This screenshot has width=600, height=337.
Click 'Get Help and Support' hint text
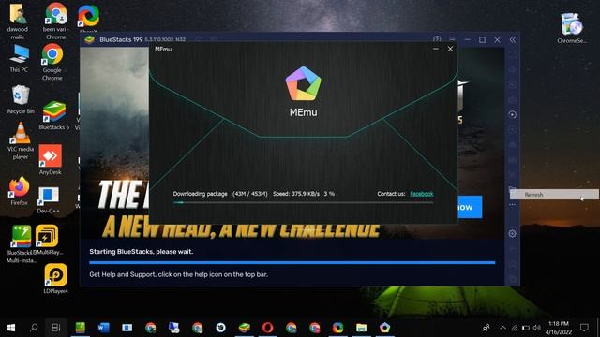[178, 274]
